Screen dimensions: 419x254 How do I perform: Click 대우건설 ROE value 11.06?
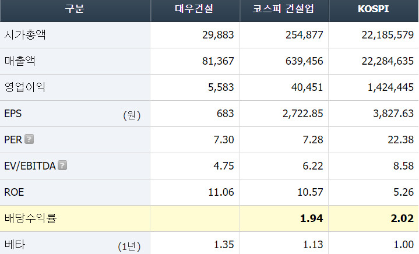coord(221,192)
